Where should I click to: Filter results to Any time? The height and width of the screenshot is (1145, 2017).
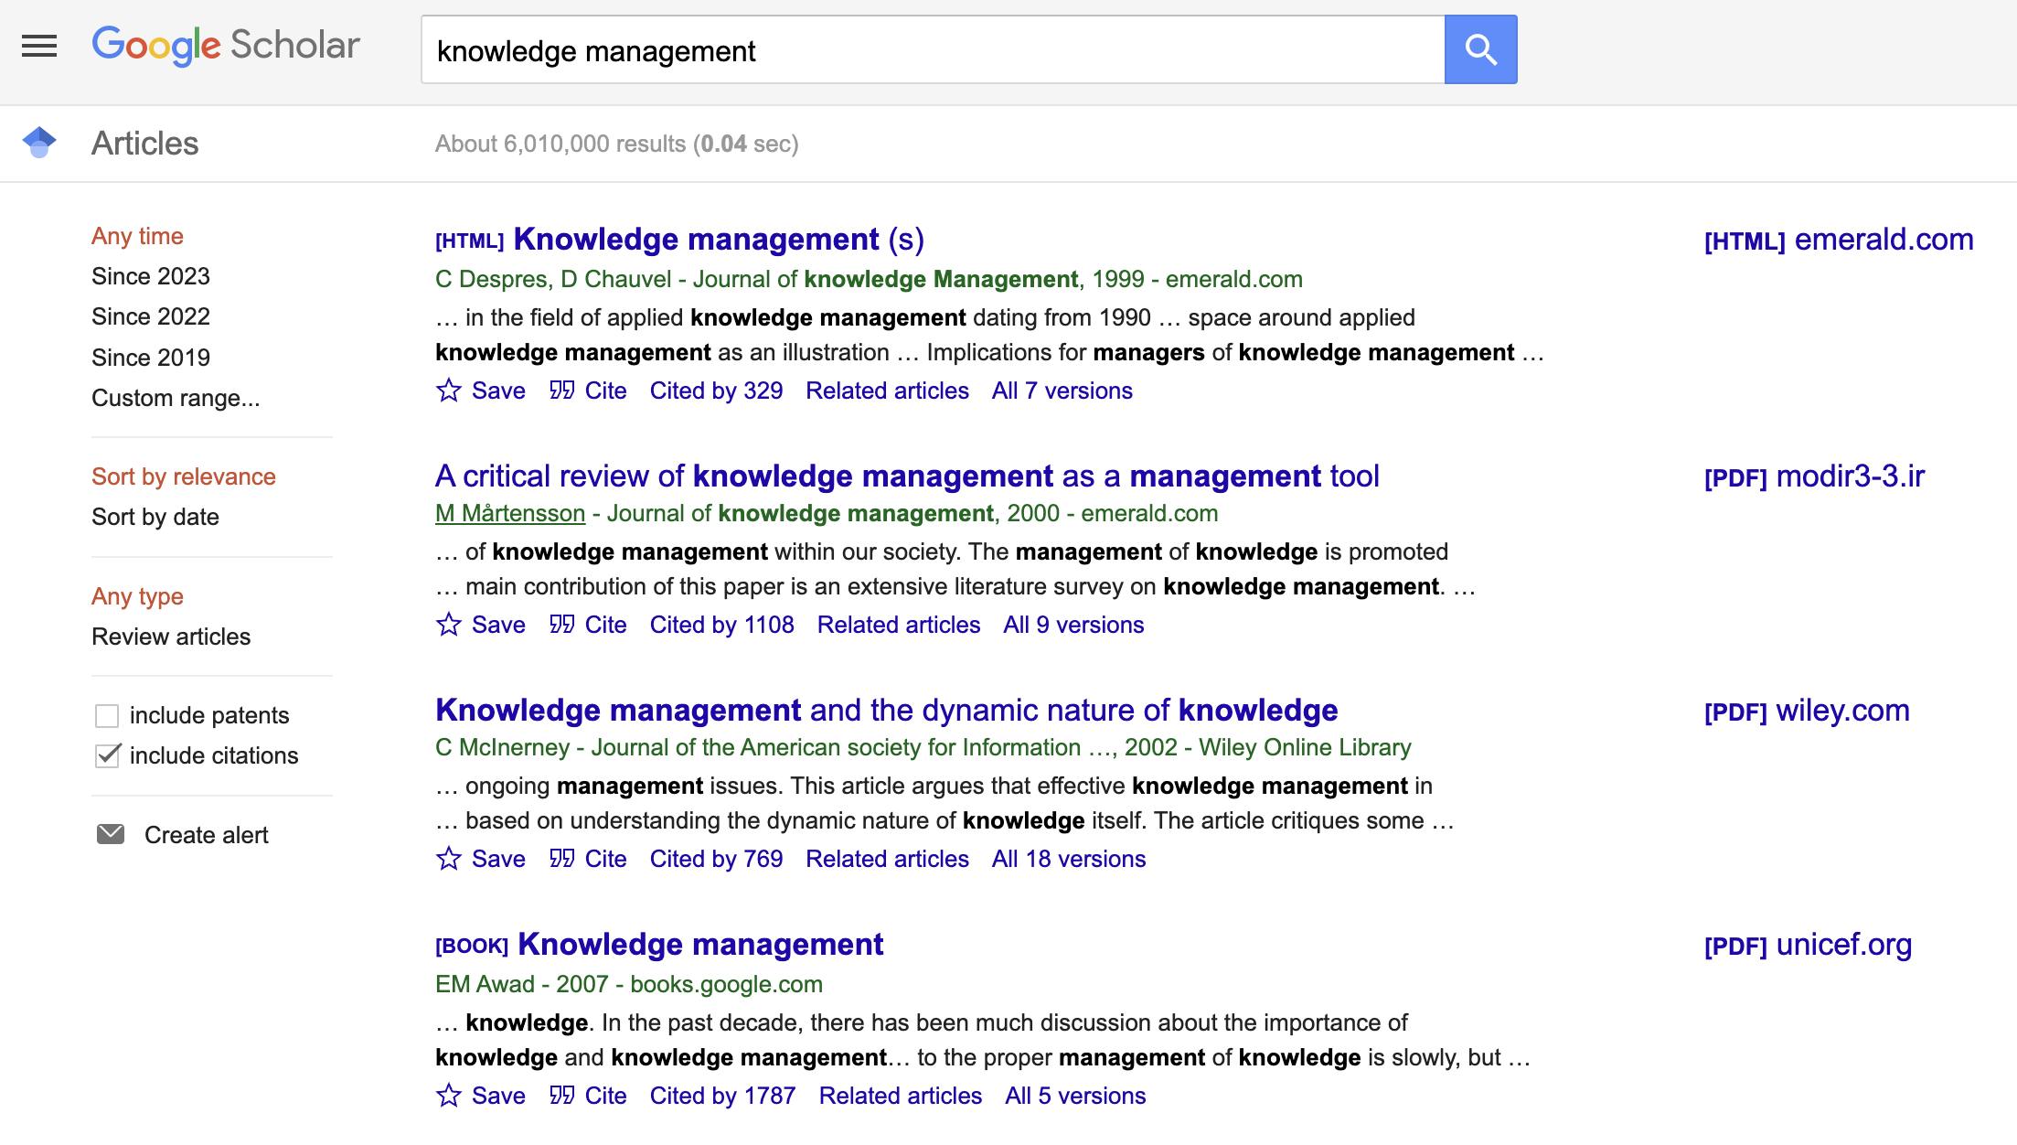(137, 236)
